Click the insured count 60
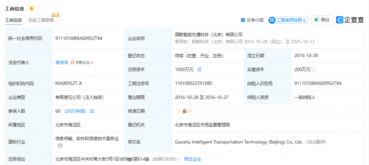The width and height of the screenshot is (369, 165). [58, 111]
